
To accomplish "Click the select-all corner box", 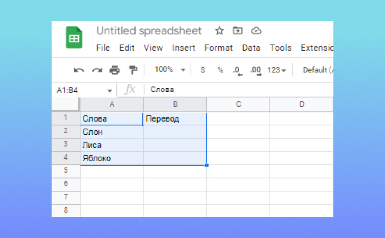I will click(x=65, y=104).
